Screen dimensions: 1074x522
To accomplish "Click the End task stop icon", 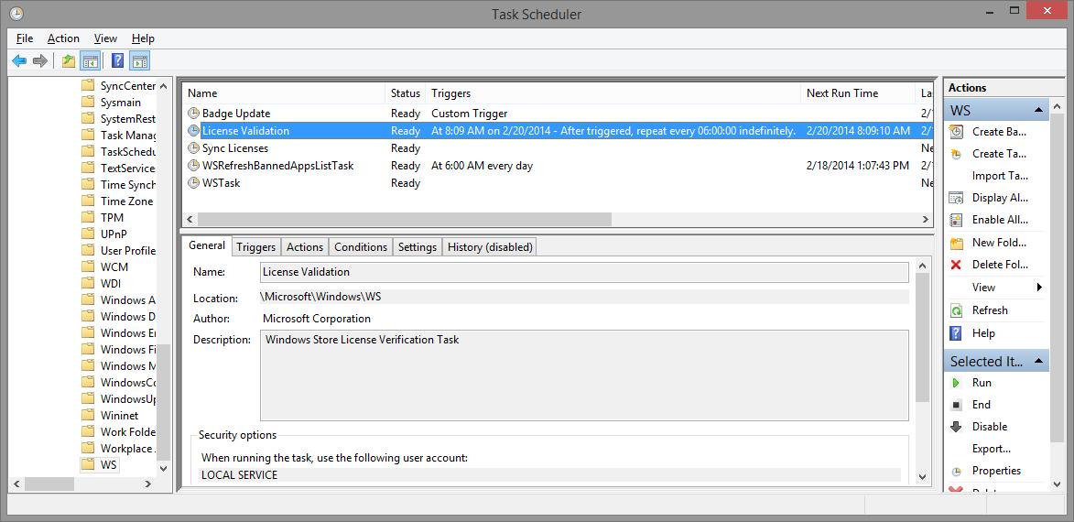I will tap(956, 405).
